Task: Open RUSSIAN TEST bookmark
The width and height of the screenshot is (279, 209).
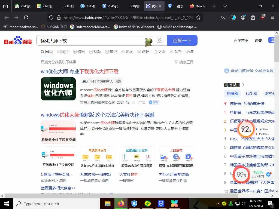Action: pos(54,27)
